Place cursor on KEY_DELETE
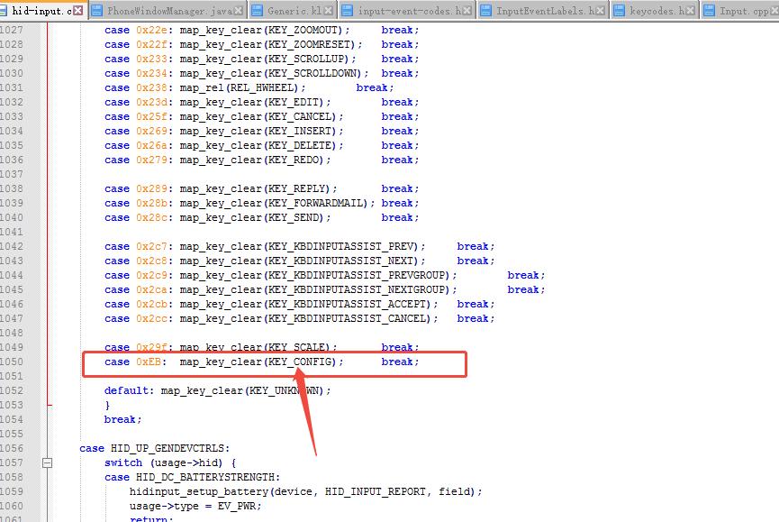Viewport: 779px width, 522px height. point(300,146)
